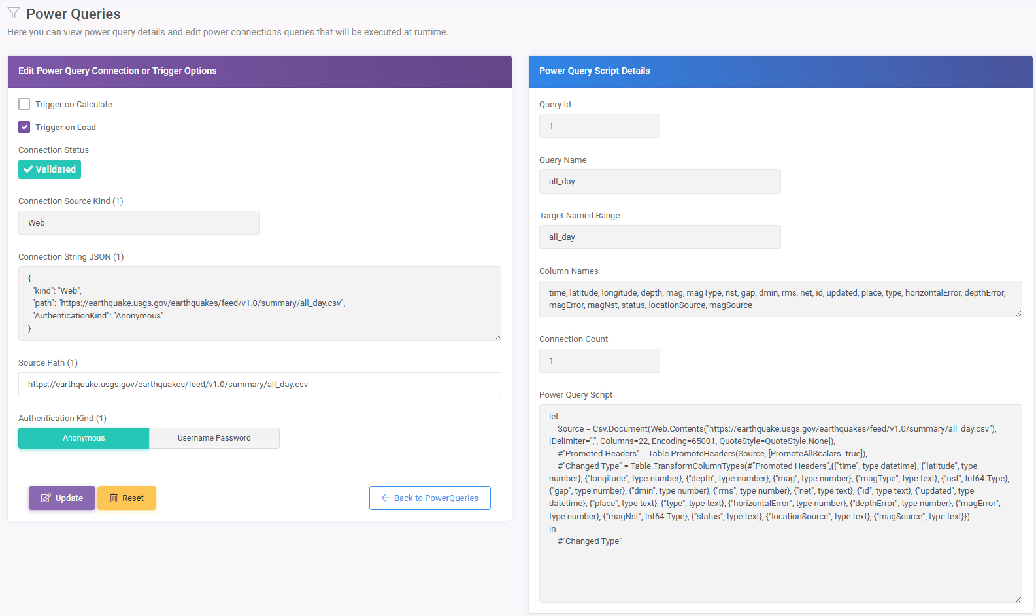This screenshot has height=616, width=1036.
Task: Click the Update button
Action: (x=62, y=498)
